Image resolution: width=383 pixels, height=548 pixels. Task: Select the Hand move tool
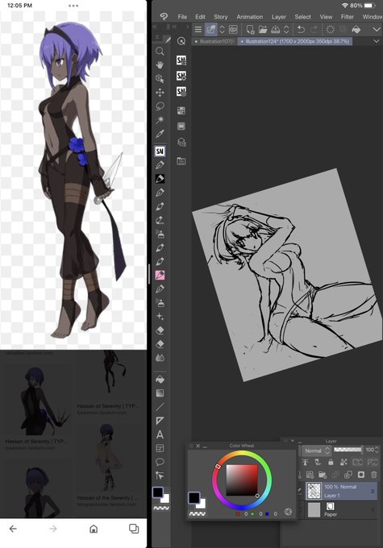[x=160, y=65]
